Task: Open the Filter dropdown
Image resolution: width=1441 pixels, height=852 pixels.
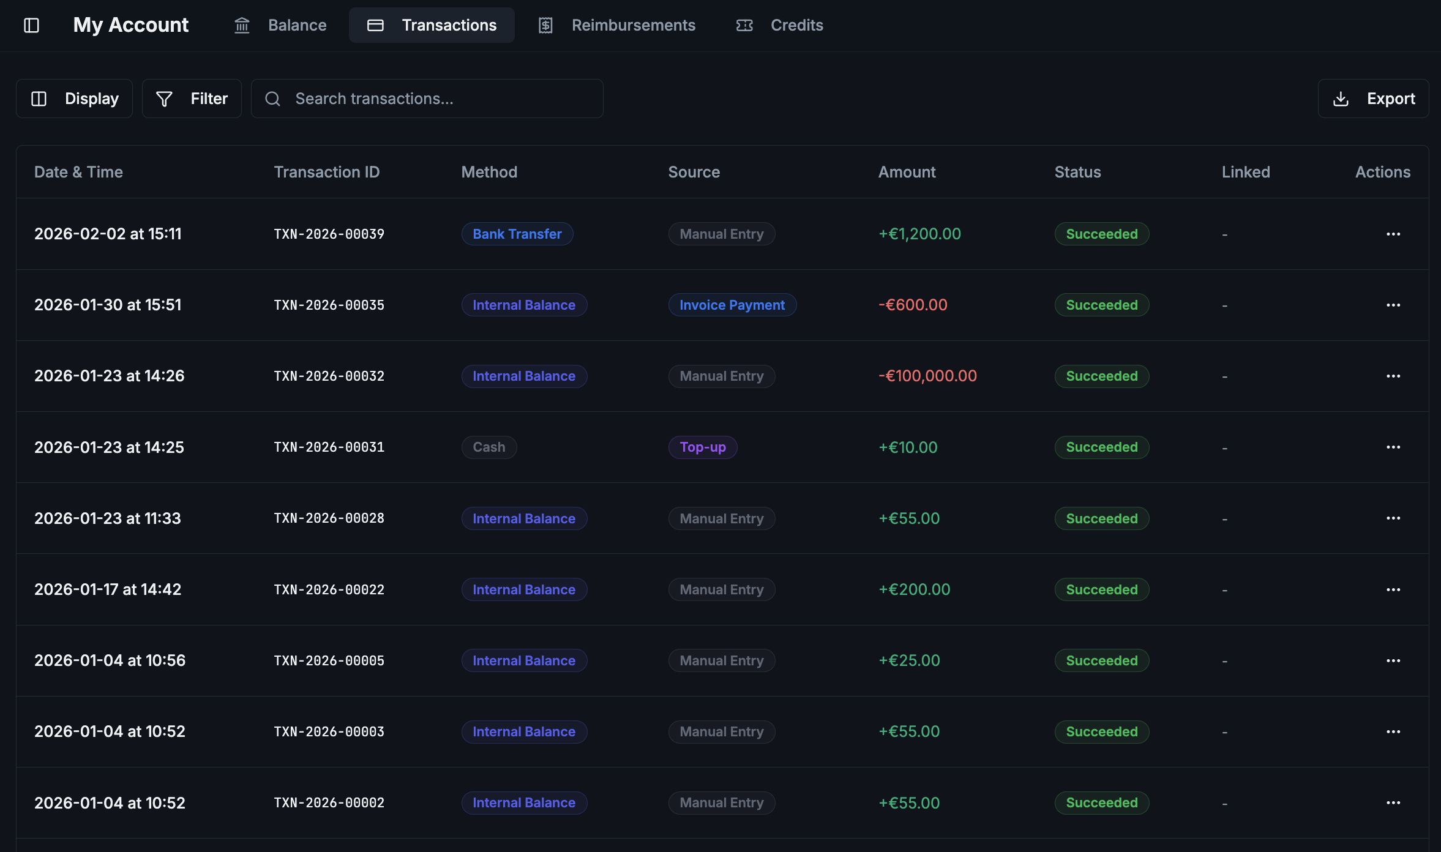Action: 192,99
